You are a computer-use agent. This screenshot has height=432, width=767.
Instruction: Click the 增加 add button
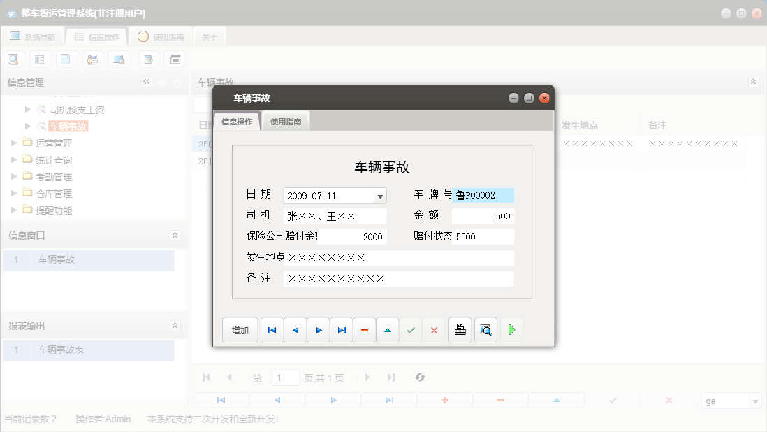[240, 329]
